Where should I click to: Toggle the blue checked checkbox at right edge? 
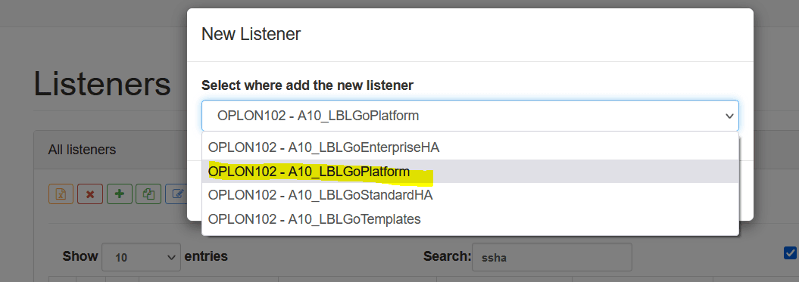click(x=790, y=253)
